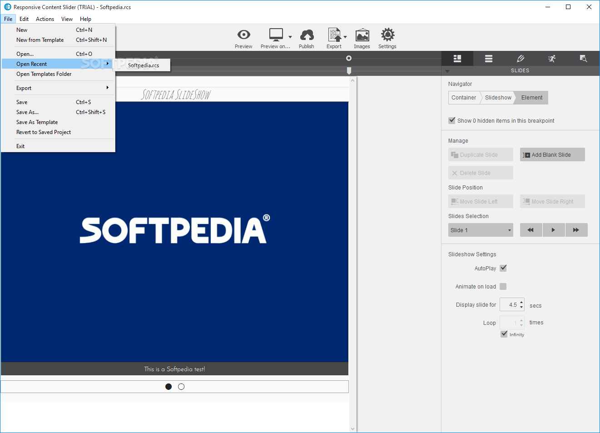Choose New from Template menu item

click(x=58, y=40)
